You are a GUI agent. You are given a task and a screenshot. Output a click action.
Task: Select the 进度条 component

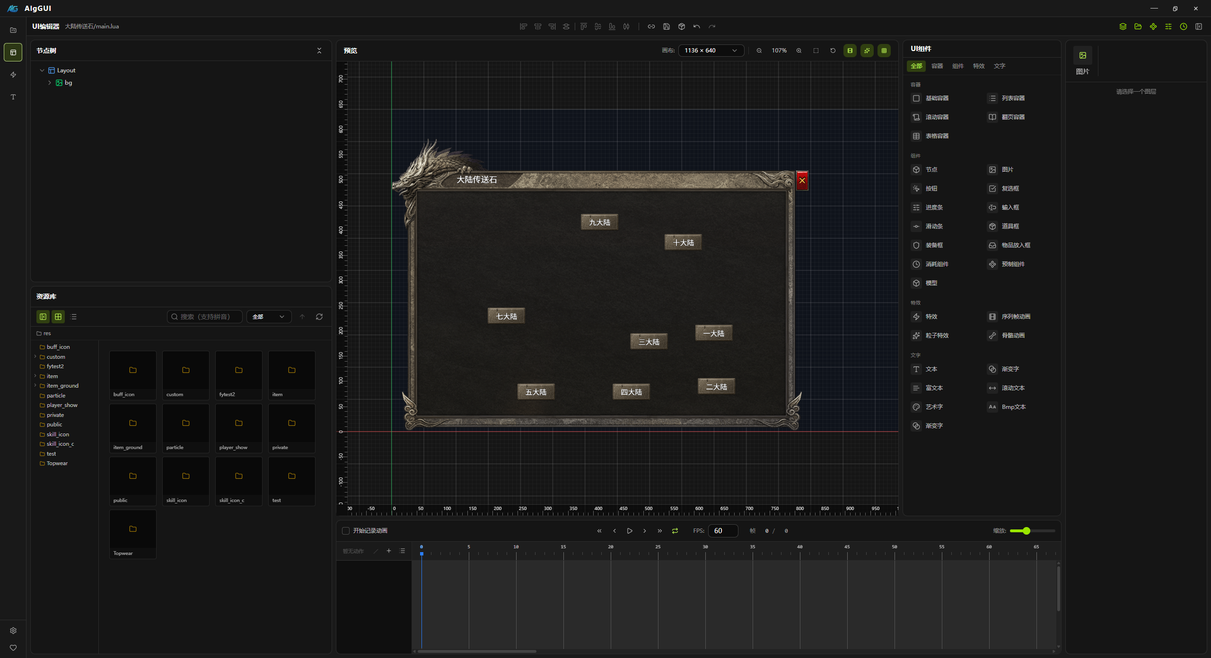coord(934,208)
